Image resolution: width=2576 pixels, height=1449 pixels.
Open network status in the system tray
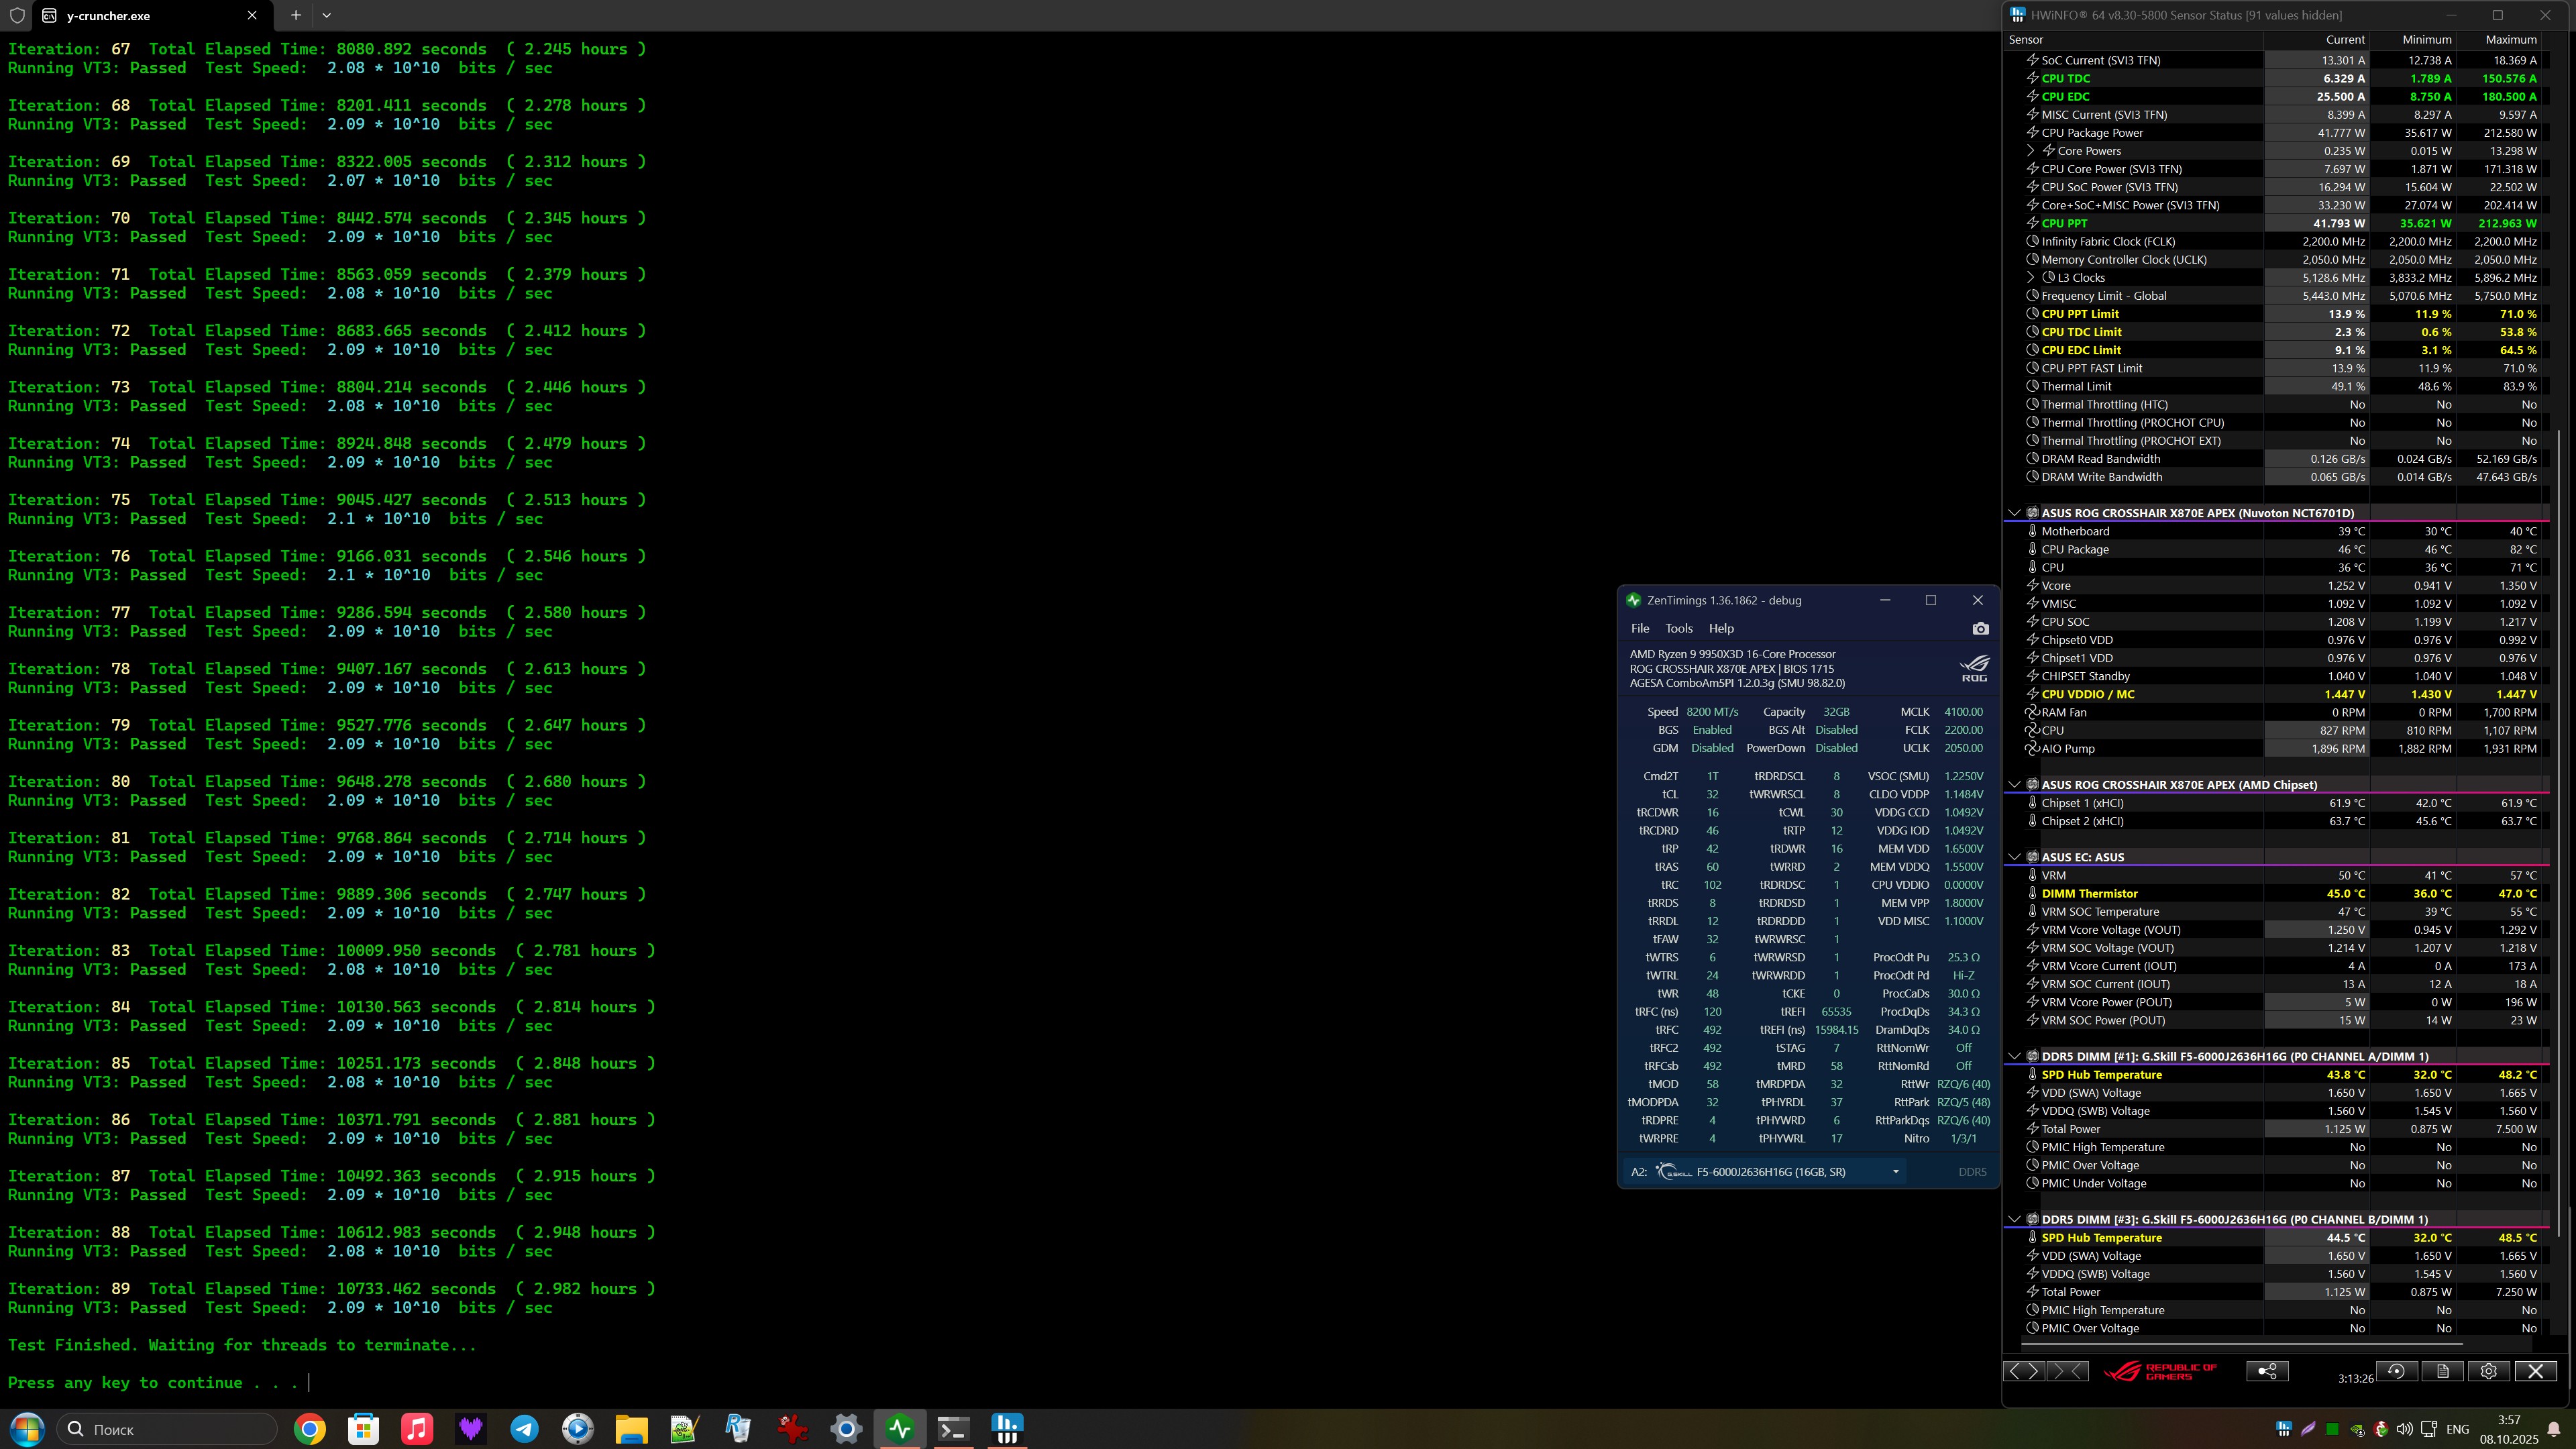(2429, 1430)
